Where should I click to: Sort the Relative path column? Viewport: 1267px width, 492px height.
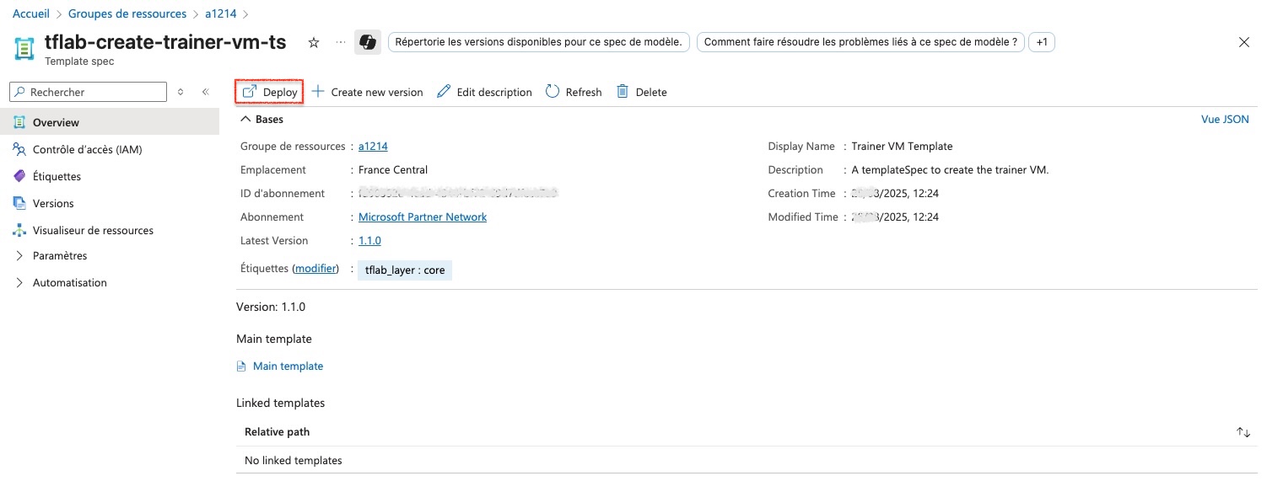[1243, 432]
